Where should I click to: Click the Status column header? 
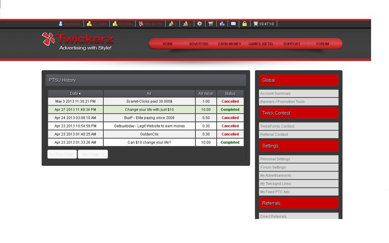[x=230, y=94]
